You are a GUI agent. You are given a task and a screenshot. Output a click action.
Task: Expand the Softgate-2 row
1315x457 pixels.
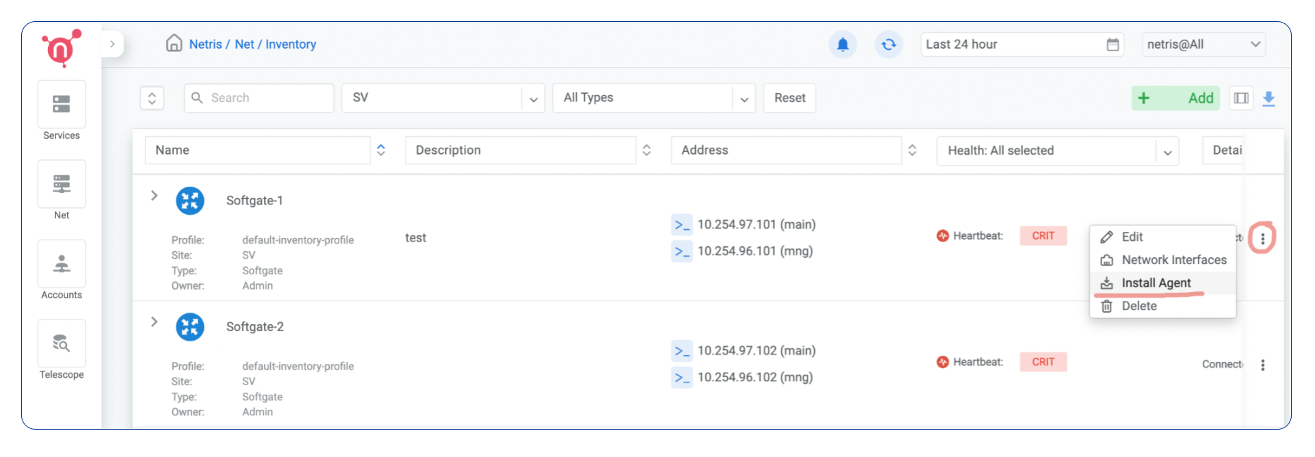[155, 322]
